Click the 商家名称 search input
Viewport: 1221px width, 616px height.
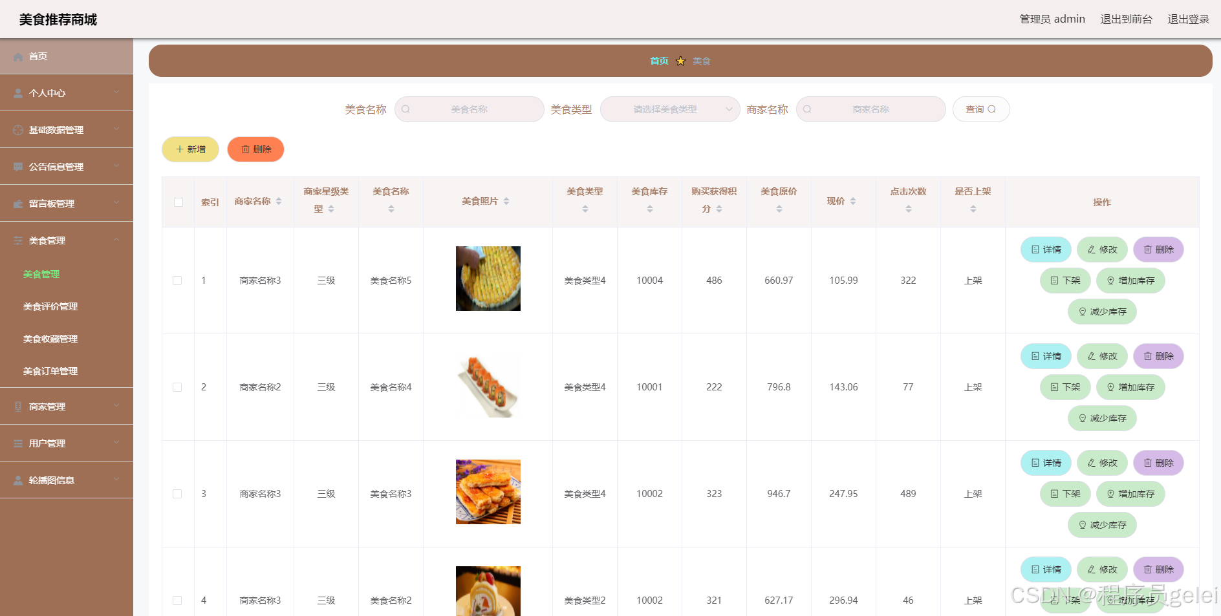point(871,110)
